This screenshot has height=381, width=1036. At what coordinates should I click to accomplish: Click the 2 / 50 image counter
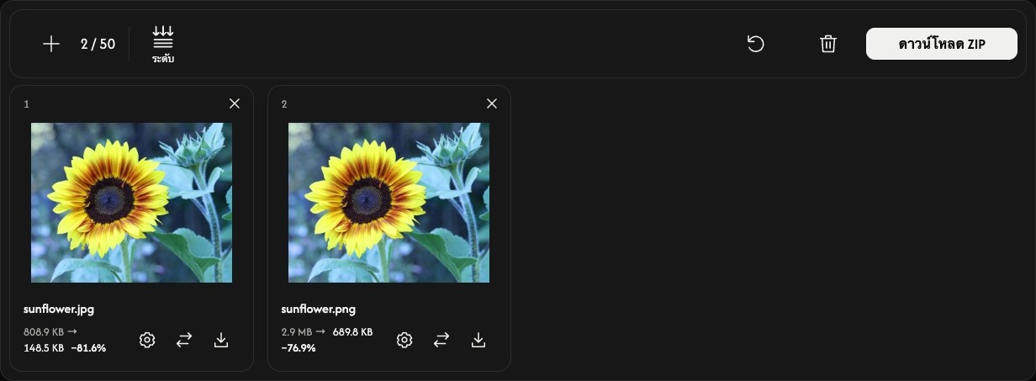[98, 44]
